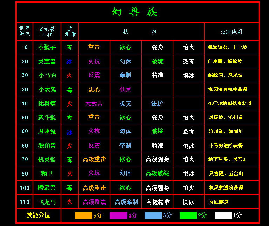Viewport: 269px width, 226px height.
Task: Select the 腾云兽 name cell
Action: point(47,187)
